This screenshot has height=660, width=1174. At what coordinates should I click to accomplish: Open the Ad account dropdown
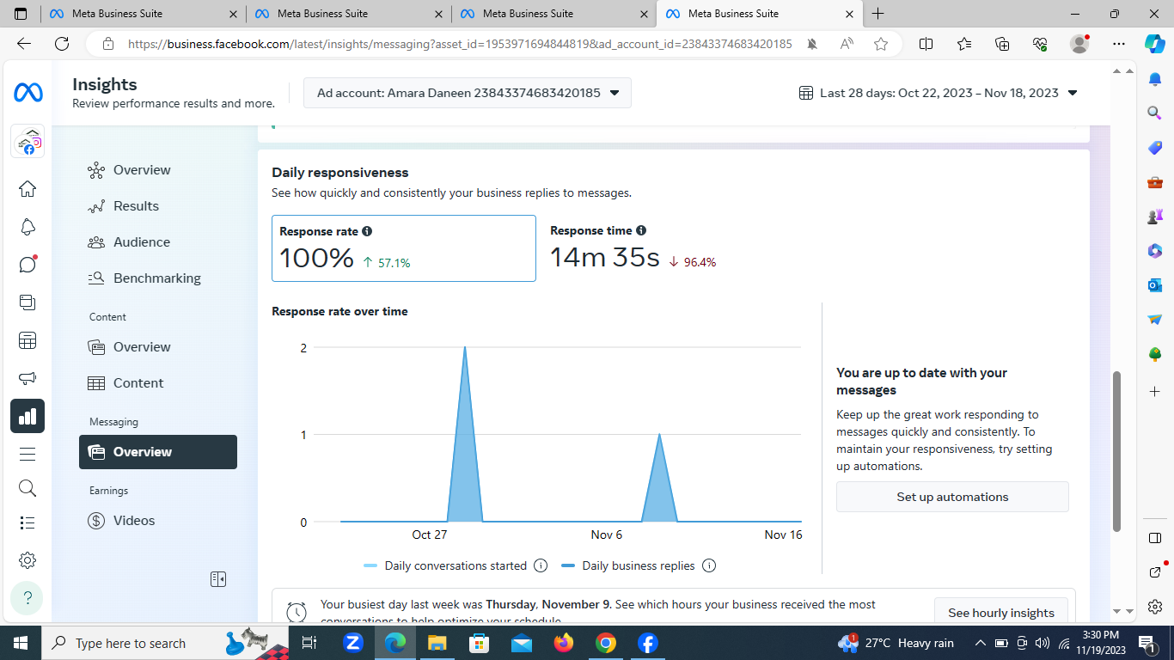click(x=468, y=93)
